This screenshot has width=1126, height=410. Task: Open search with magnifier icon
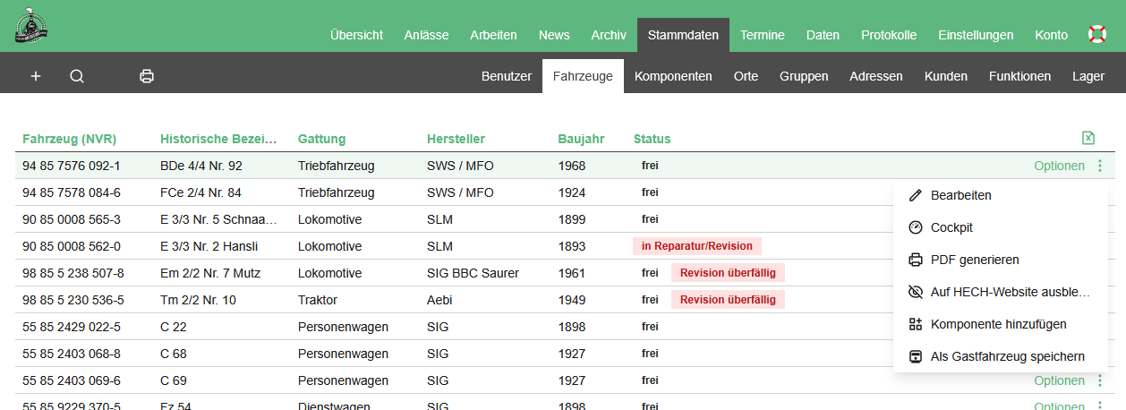pyautogui.click(x=77, y=76)
